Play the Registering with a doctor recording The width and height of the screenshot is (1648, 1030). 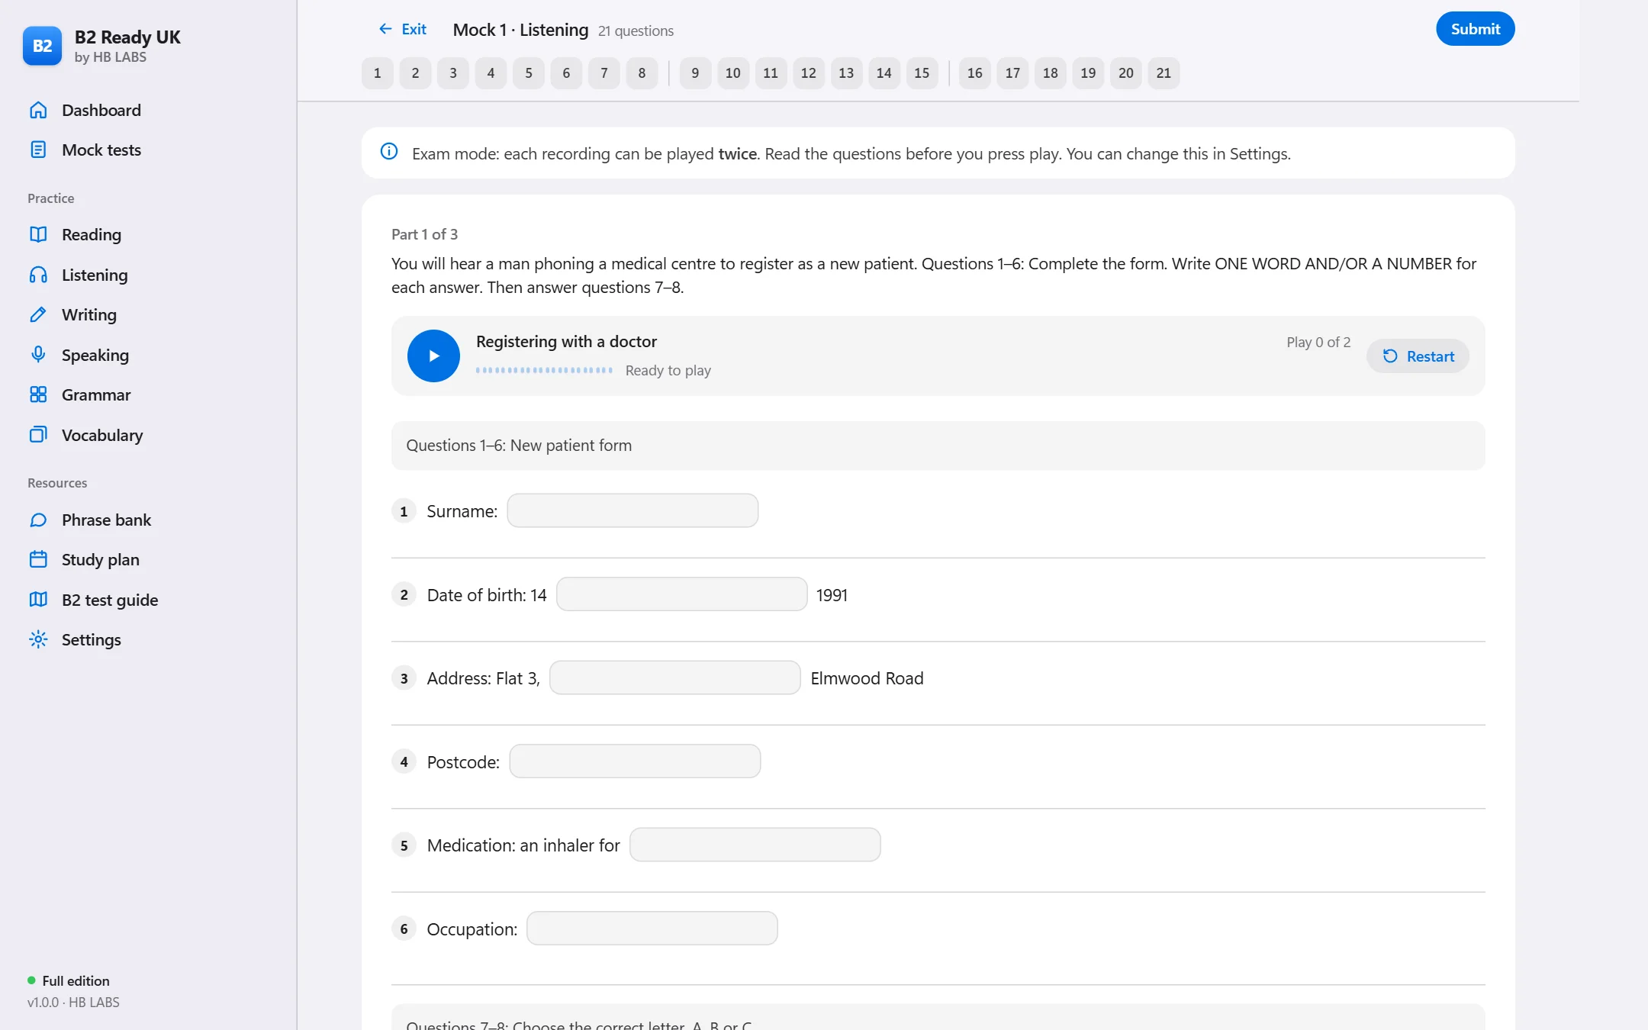433,356
